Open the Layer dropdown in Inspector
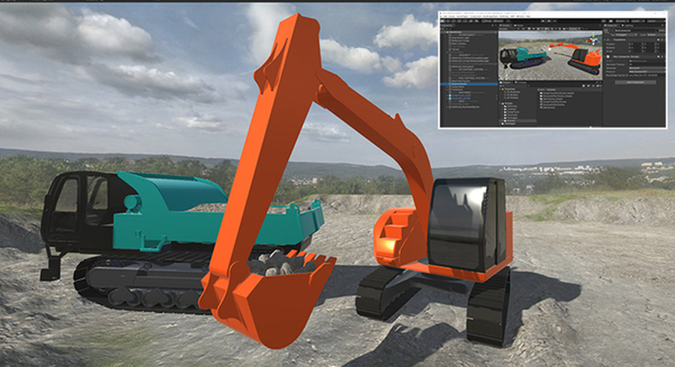The image size is (675, 367). (654, 34)
